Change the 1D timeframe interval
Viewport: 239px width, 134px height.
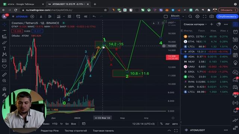(41, 16)
